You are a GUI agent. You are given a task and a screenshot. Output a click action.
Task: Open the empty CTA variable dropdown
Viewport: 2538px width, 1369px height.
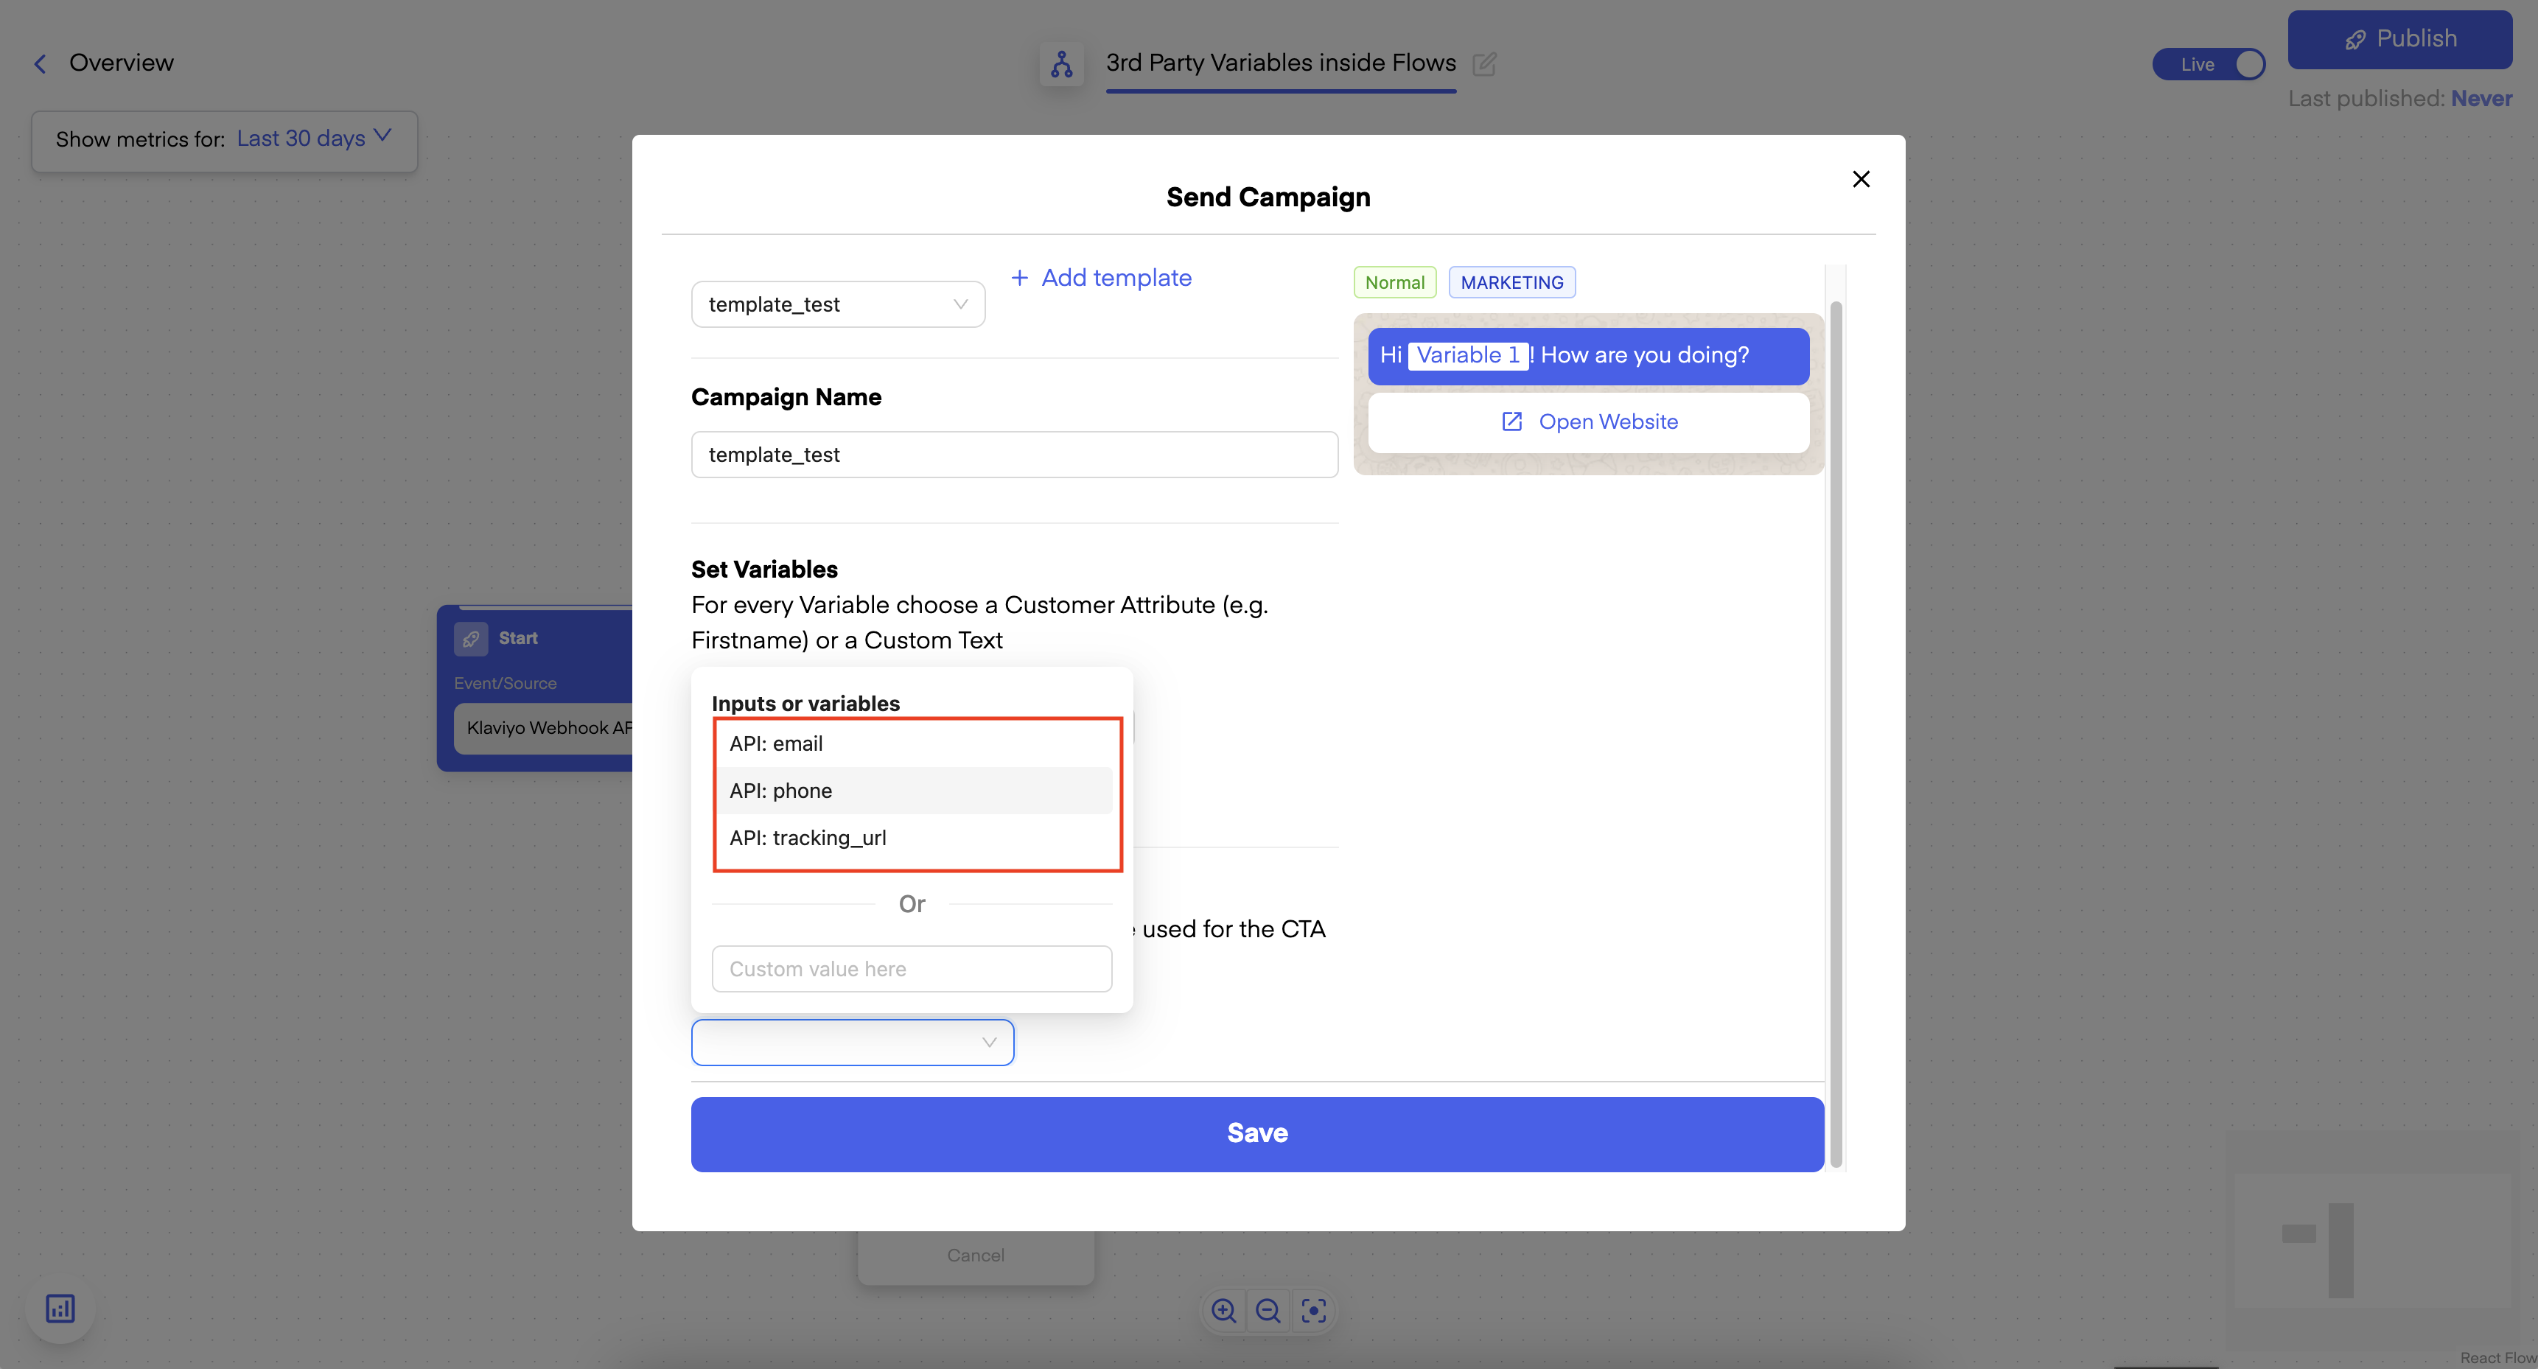pyautogui.click(x=852, y=1042)
